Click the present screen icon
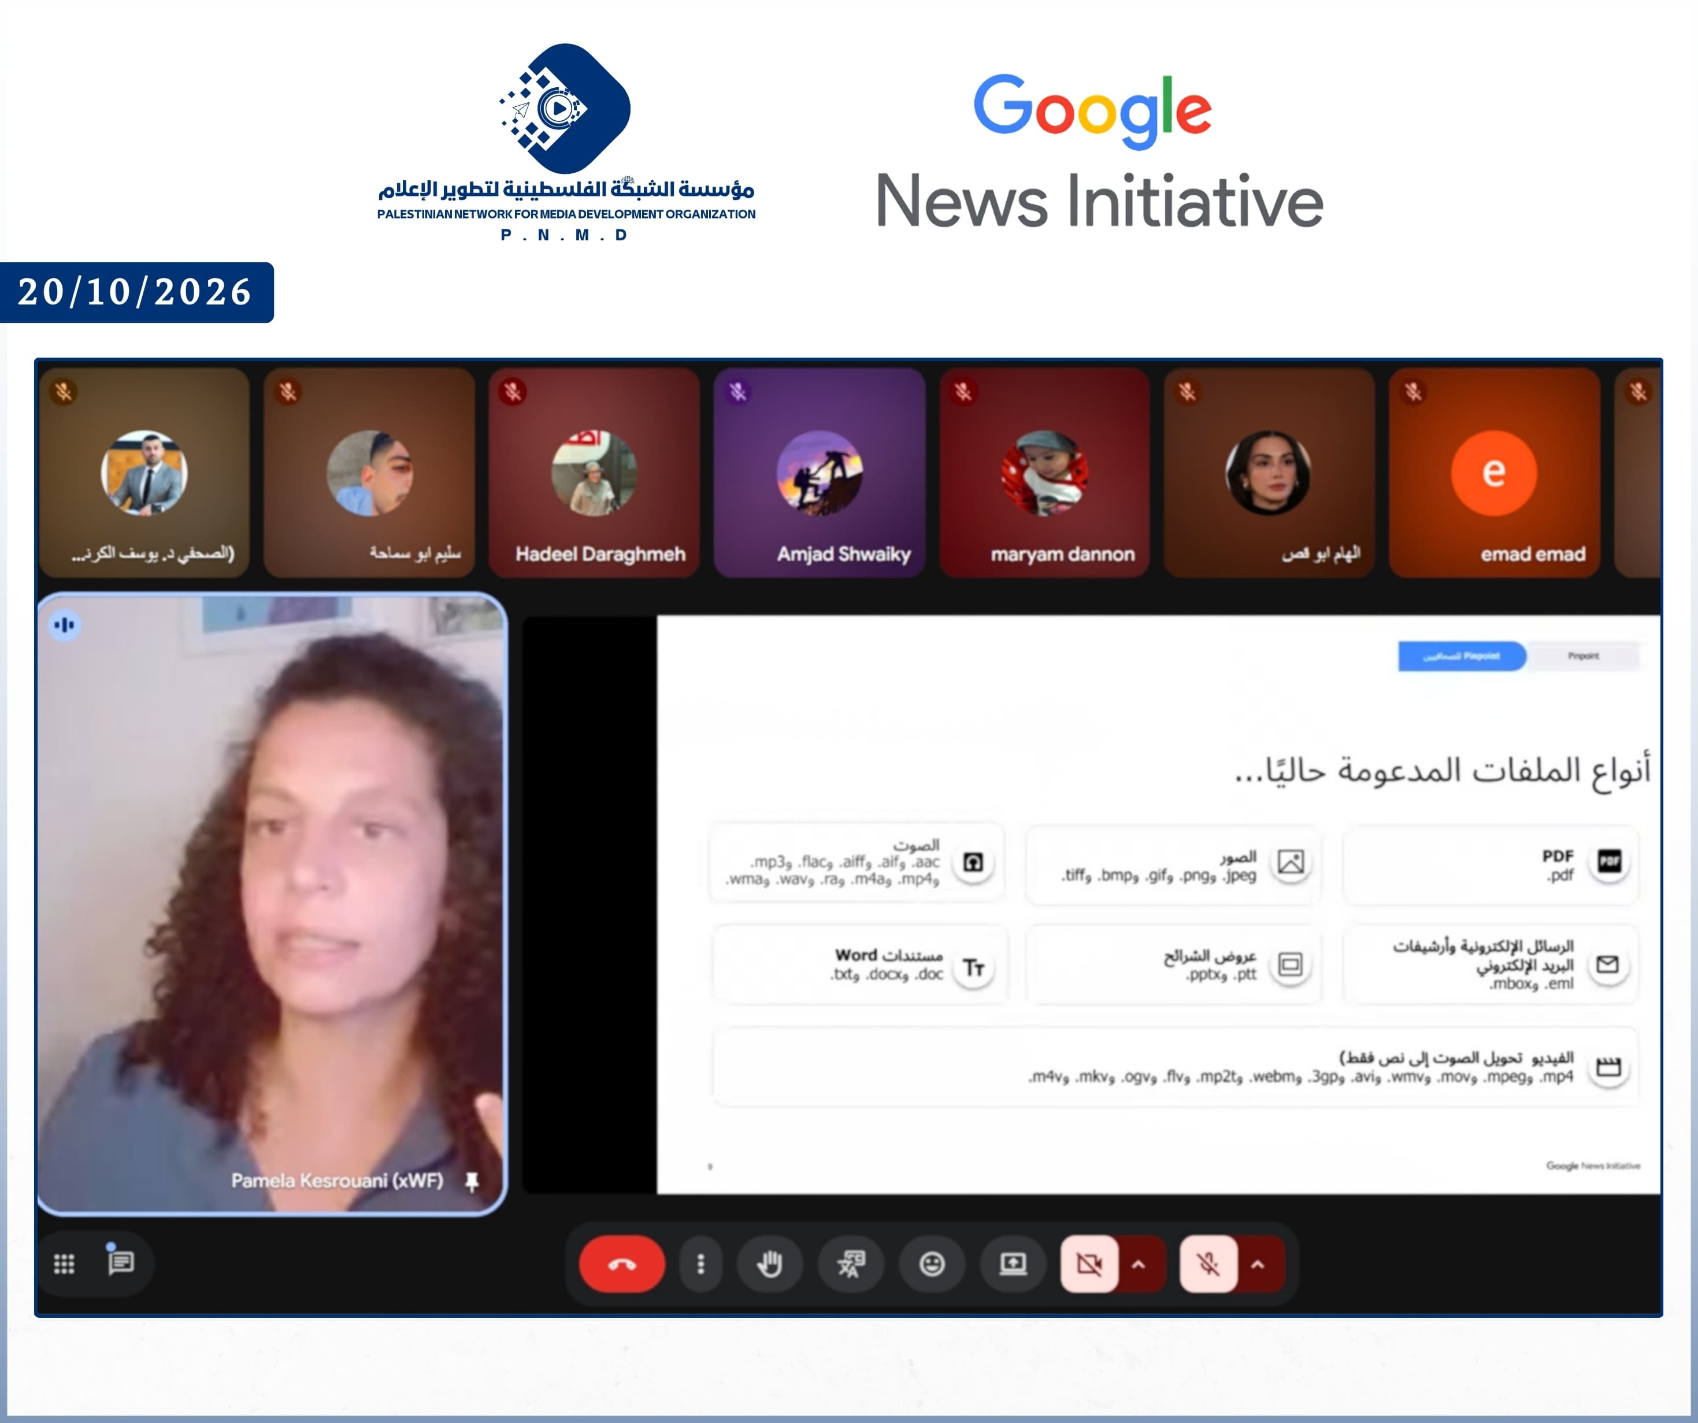The image size is (1698, 1423). tap(1013, 1264)
